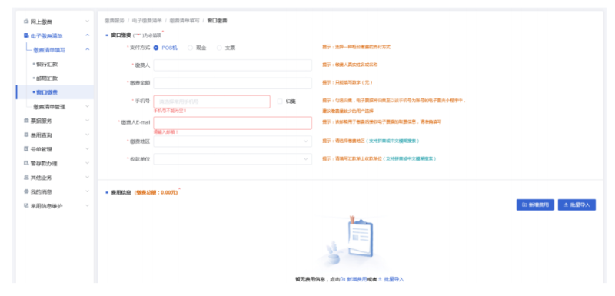Select the 现金 payment option

(x=190, y=48)
